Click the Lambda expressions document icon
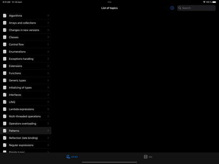This screenshot has height=164, width=219. point(5,109)
